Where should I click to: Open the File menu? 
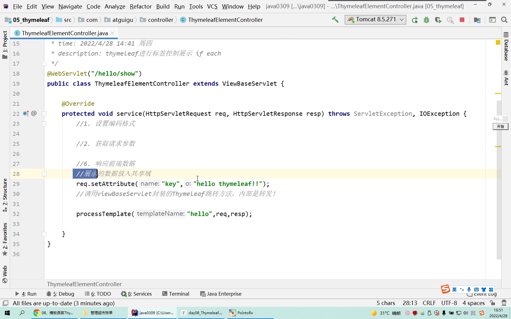[x=17, y=6]
